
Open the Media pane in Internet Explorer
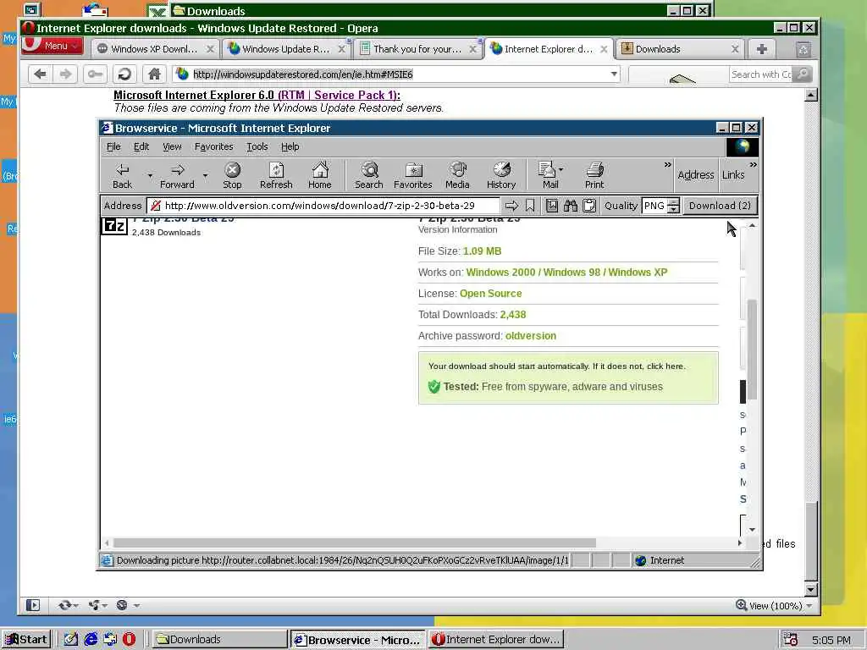[457, 176]
